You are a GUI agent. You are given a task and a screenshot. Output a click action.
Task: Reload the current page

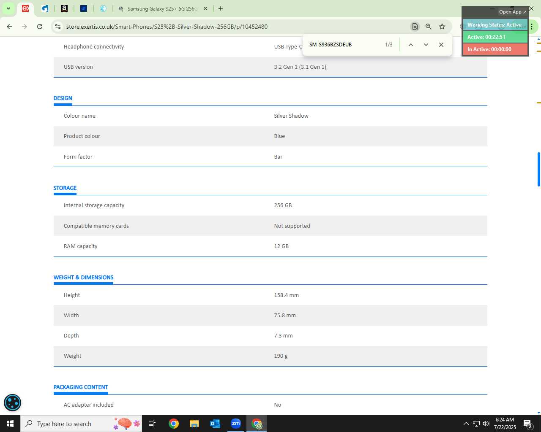[x=40, y=27]
